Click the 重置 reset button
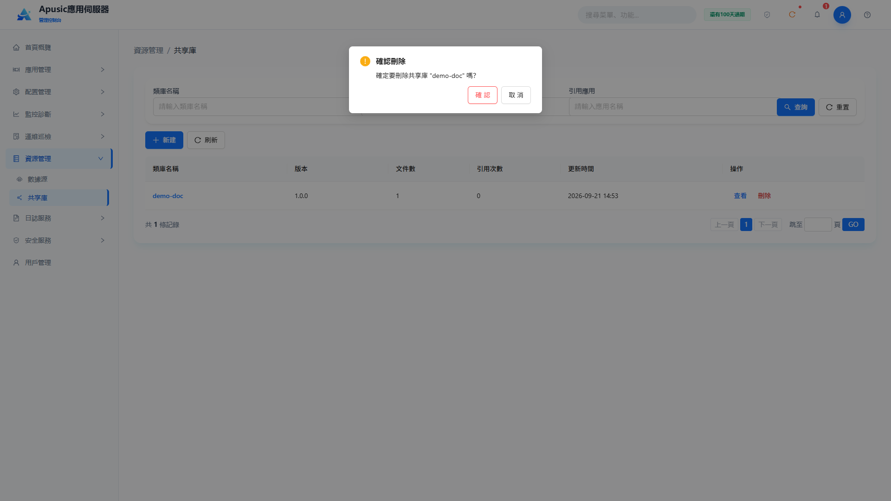This screenshot has height=501, width=891. [x=838, y=107]
